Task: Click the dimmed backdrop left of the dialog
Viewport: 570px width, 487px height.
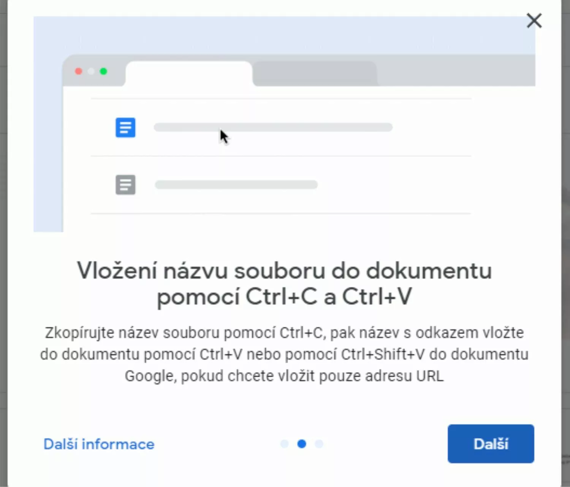Action: tap(3, 243)
